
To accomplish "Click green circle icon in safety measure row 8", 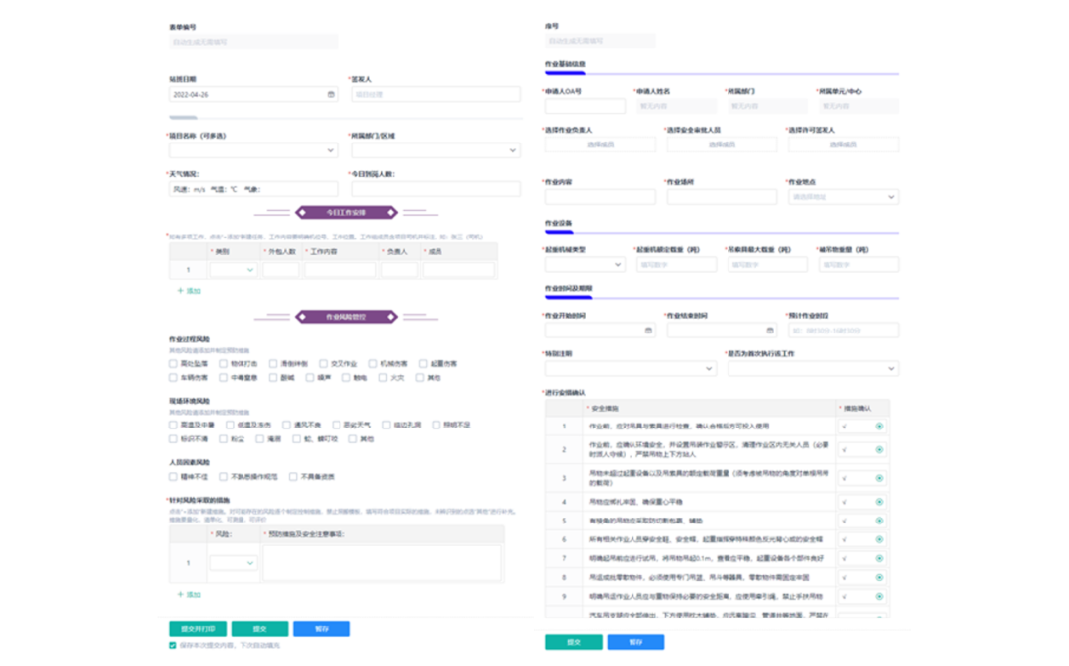I will [x=879, y=577].
